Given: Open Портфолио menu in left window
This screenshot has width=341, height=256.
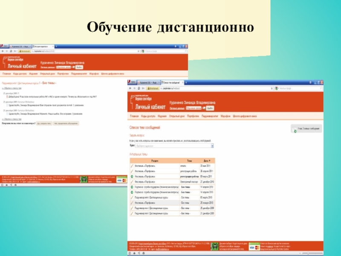Looking at the screenshot, I should pos(63,74).
